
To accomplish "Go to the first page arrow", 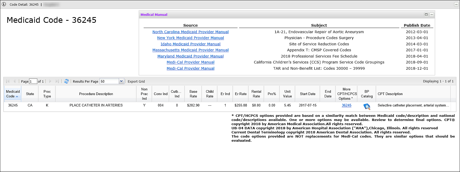I will (8, 81).
